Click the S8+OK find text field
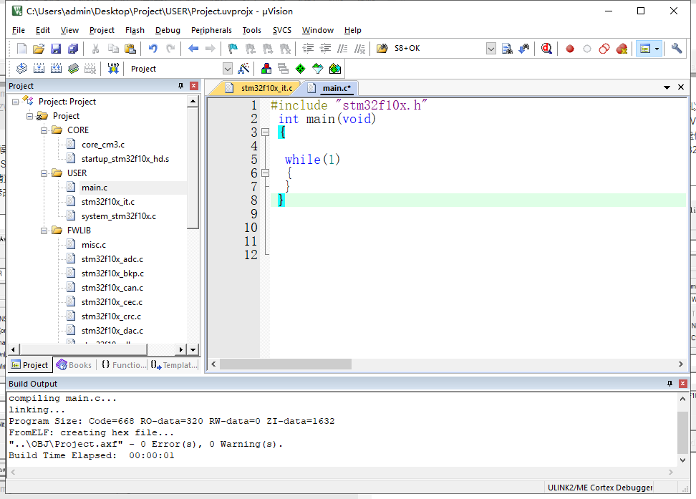The height and width of the screenshot is (499, 696). pos(439,49)
